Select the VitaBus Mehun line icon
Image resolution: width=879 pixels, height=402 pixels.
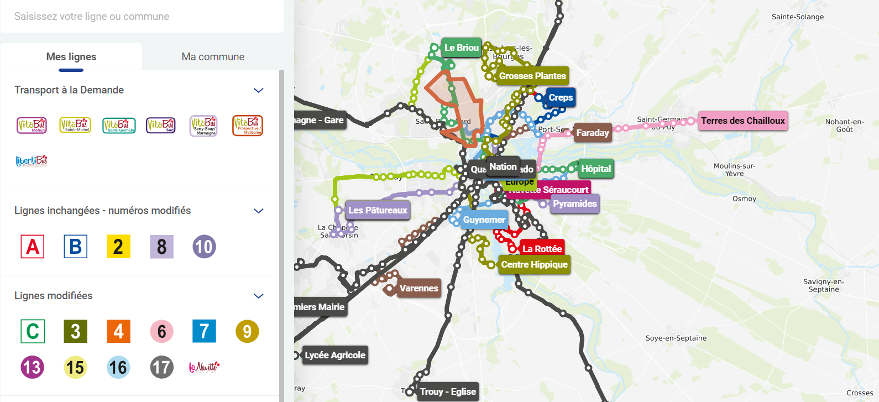pyautogui.click(x=32, y=126)
